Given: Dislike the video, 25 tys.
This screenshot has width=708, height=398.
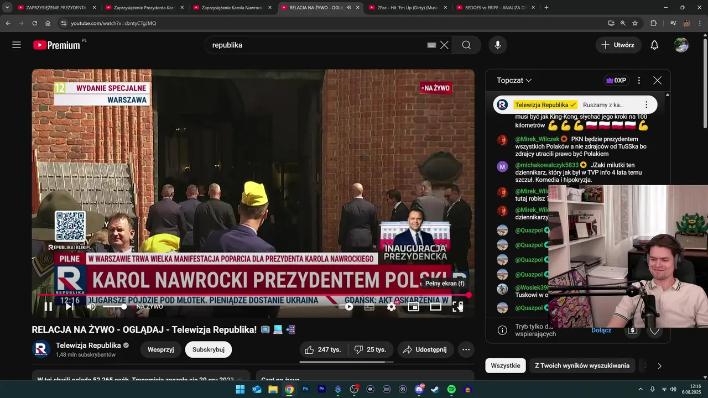Looking at the screenshot, I should tap(371, 349).
